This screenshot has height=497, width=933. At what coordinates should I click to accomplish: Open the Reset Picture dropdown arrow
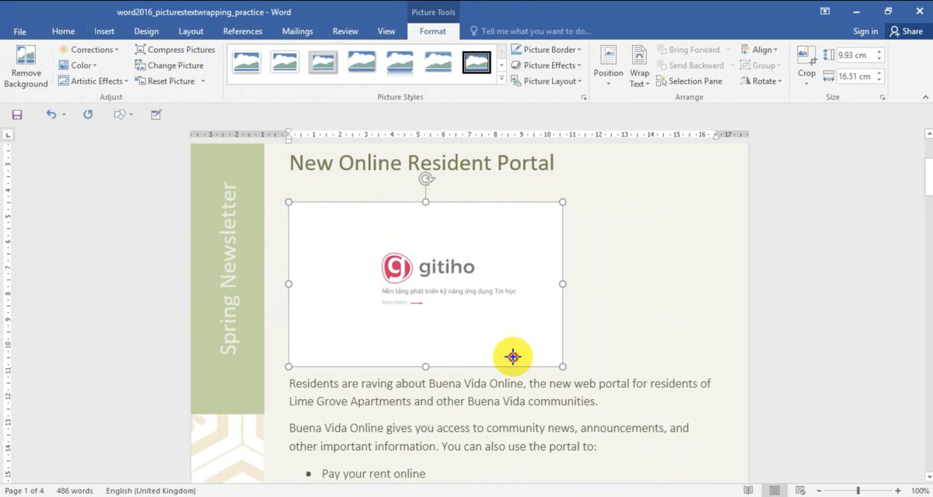pyautogui.click(x=203, y=82)
